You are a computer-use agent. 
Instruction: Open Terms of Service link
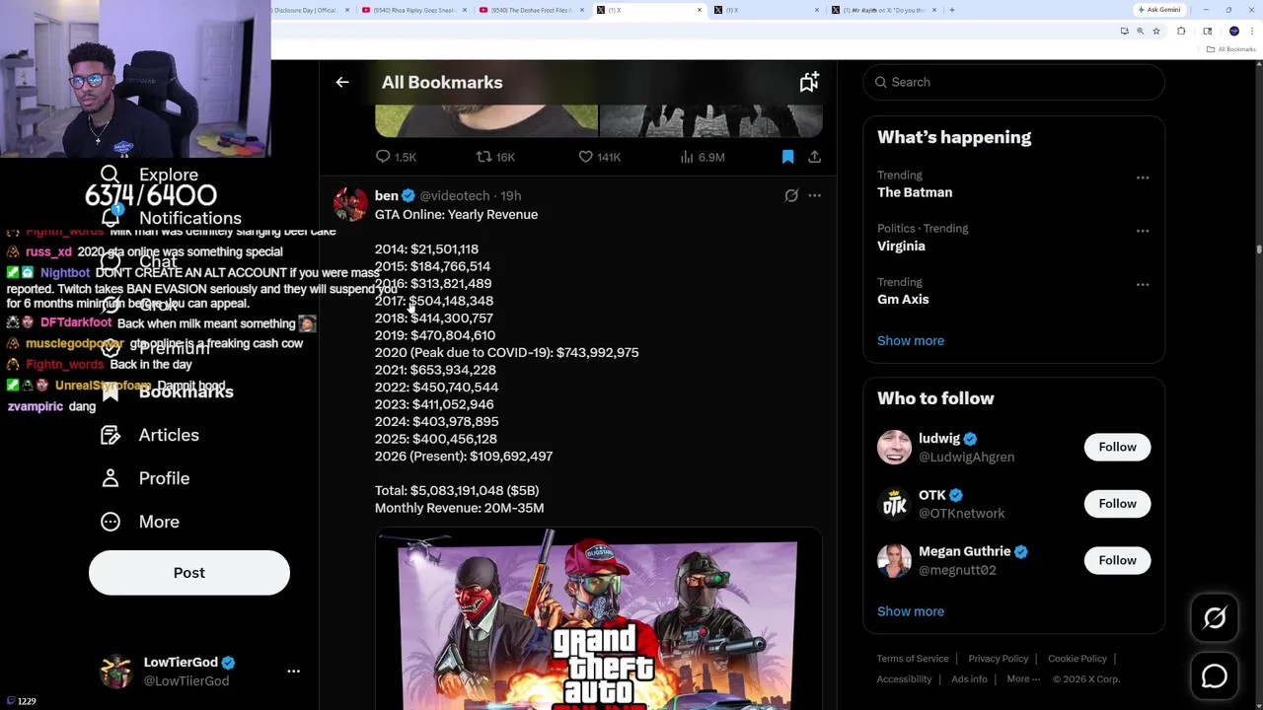[913, 659]
